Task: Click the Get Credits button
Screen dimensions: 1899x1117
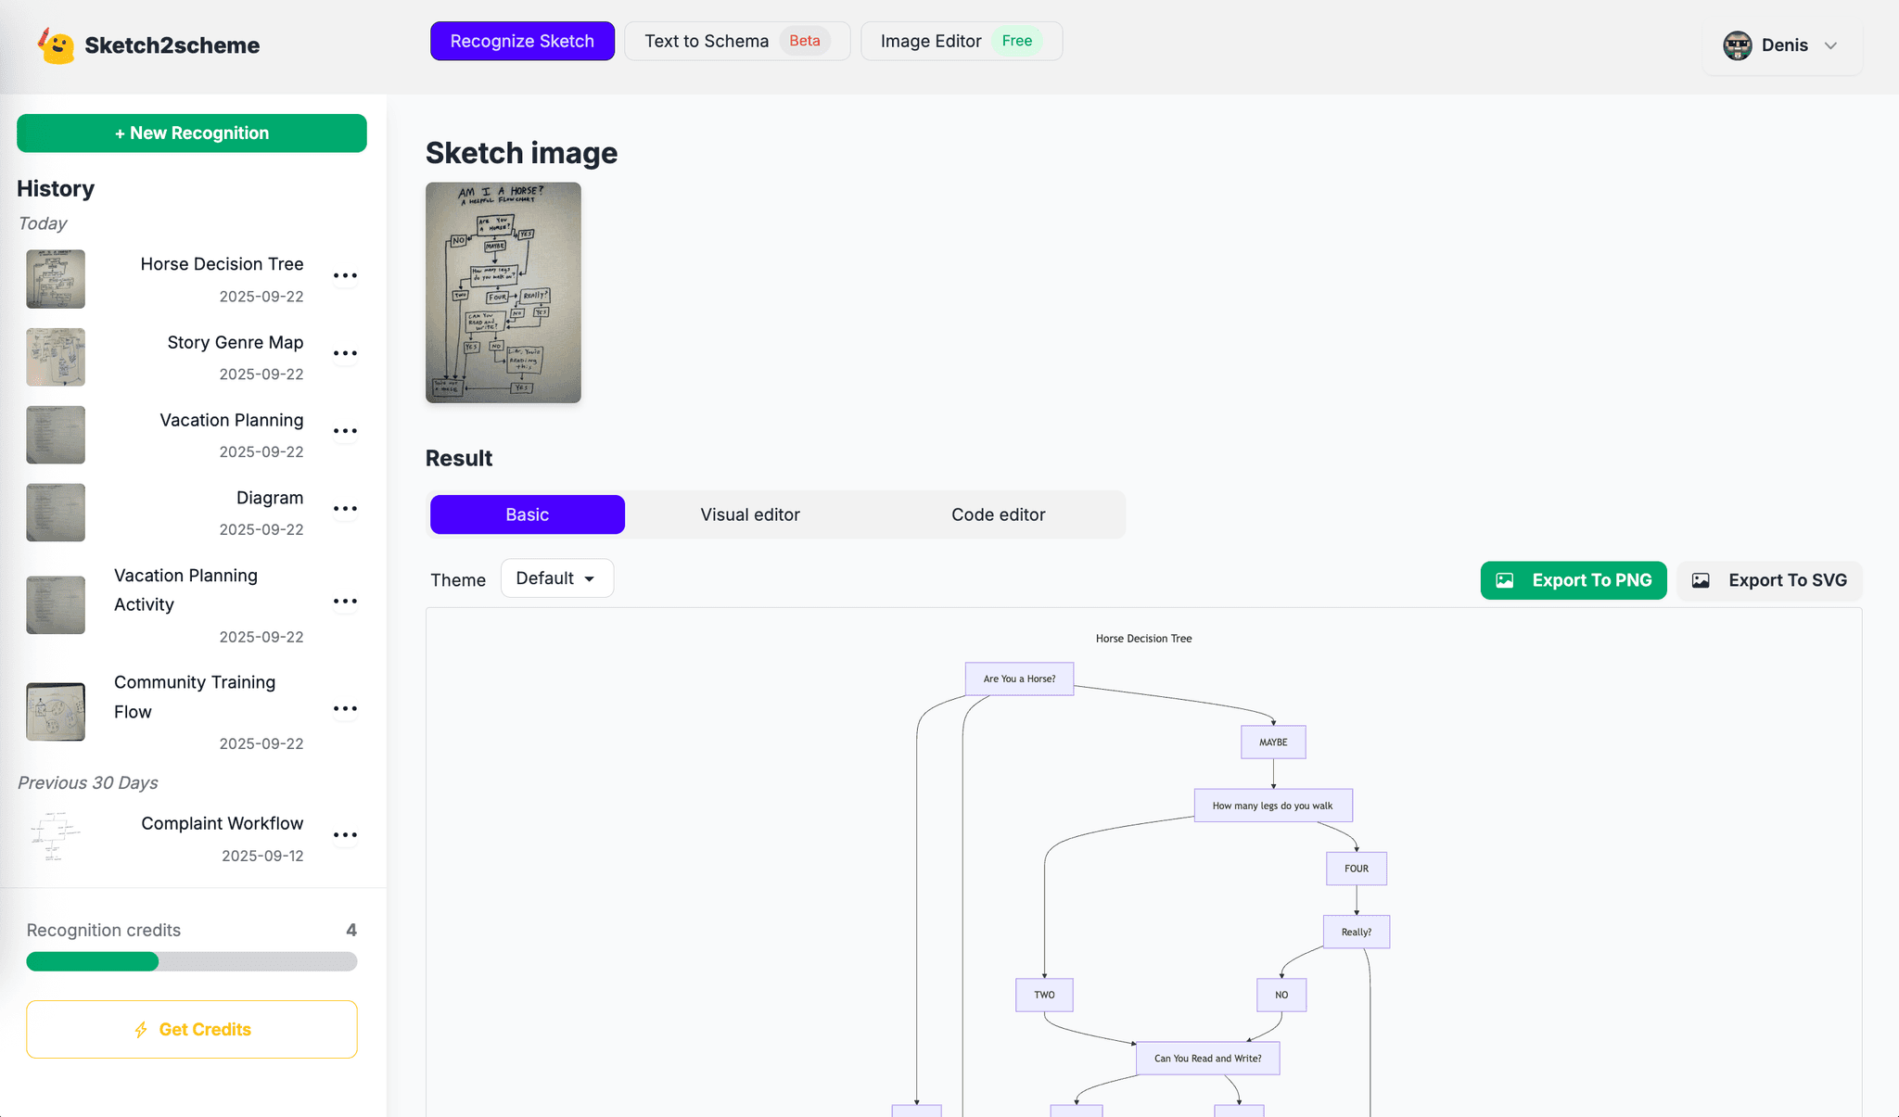Action: tap(191, 1029)
